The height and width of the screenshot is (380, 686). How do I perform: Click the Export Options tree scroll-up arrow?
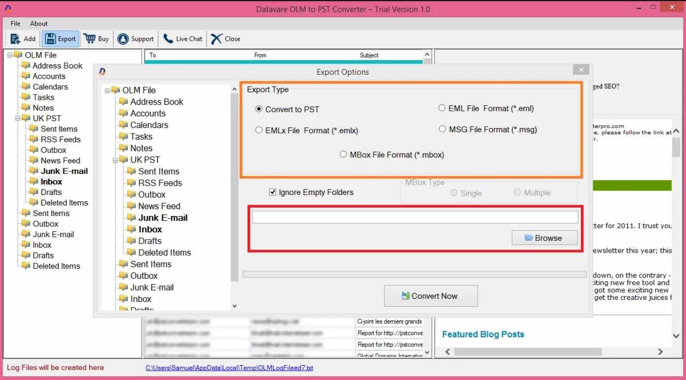coord(235,90)
